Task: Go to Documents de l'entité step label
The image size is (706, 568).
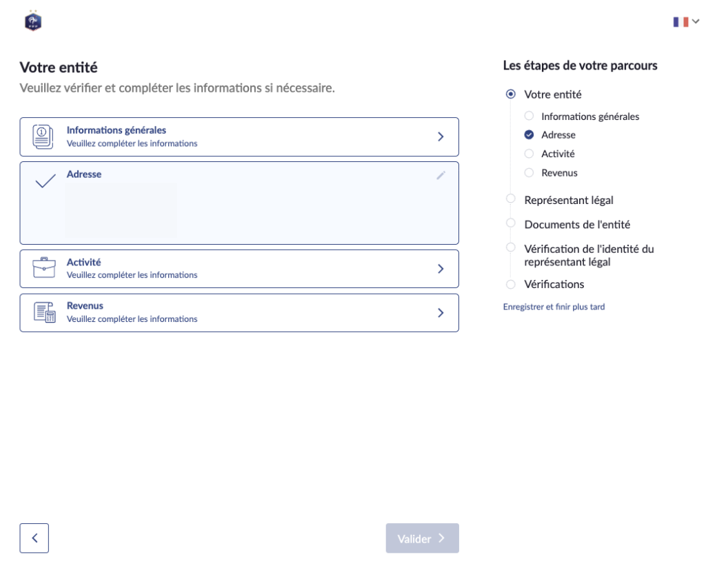Action: tap(577, 225)
